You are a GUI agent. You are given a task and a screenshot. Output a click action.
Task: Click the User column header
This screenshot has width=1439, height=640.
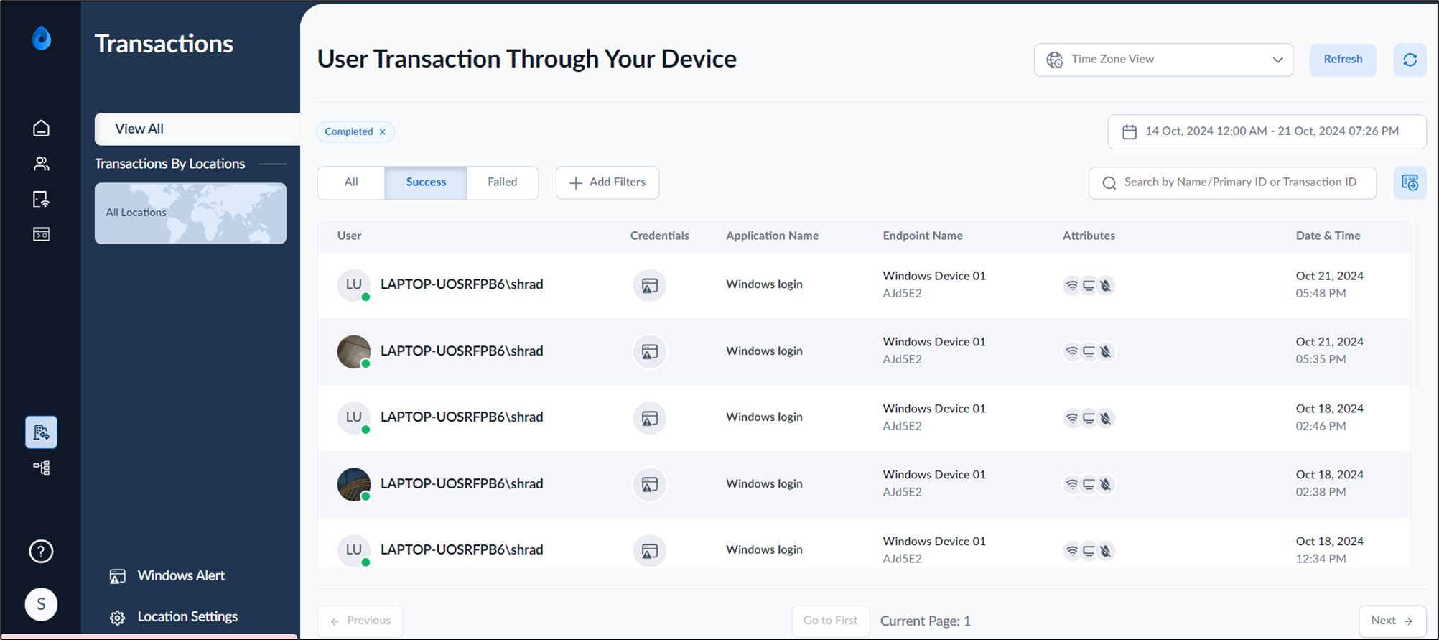(349, 236)
